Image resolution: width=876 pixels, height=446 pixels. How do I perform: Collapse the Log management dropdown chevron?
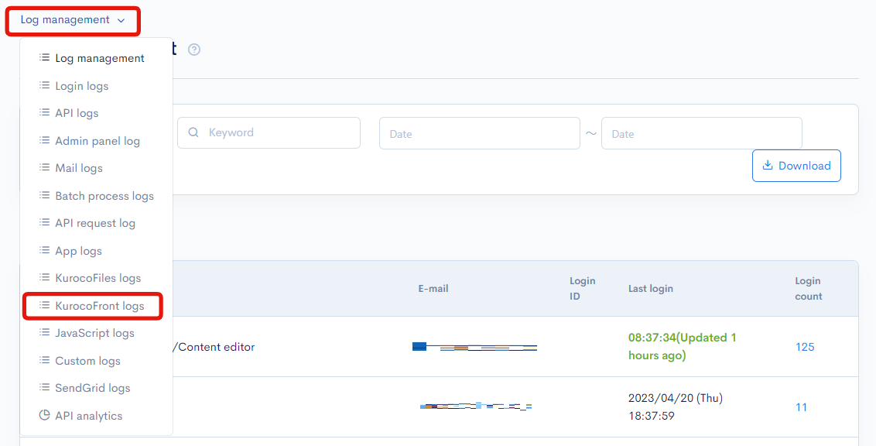tap(122, 21)
